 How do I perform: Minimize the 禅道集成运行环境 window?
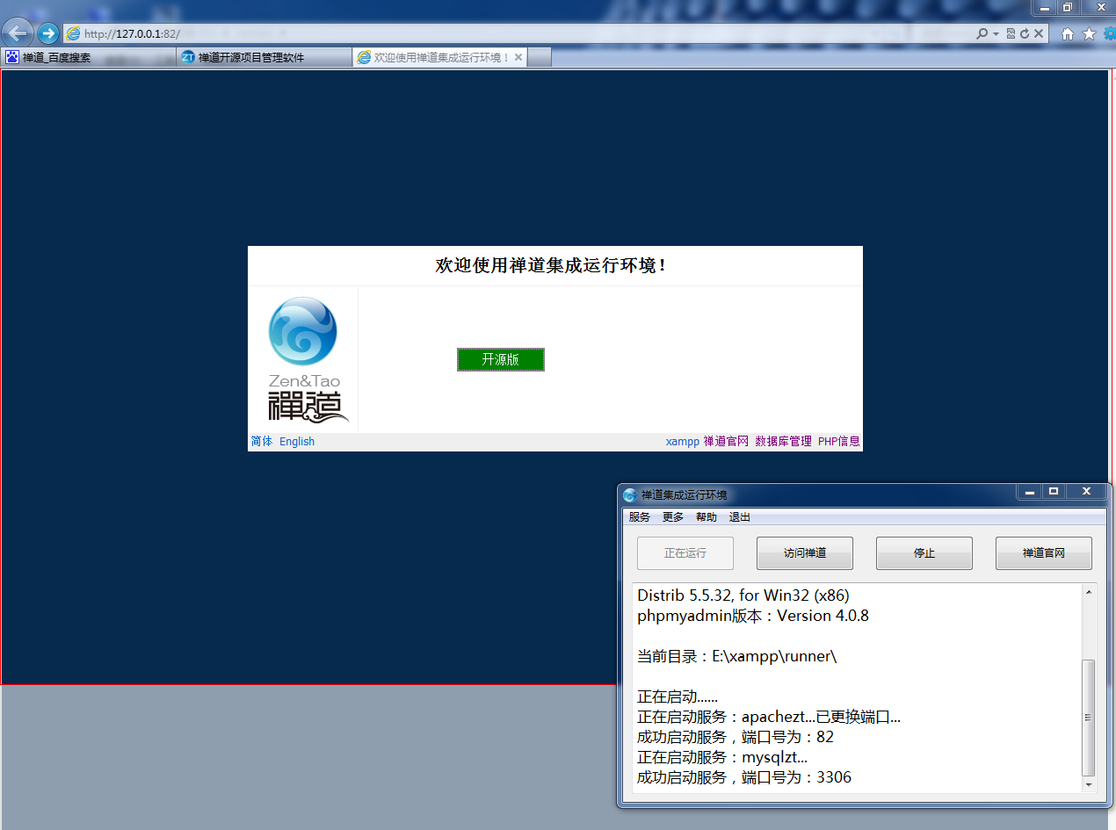(x=1029, y=491)
